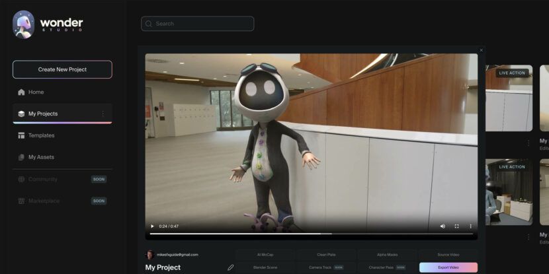Open options for the first project thumbnail
The height and width of the screenshot is (274, 549).
click(528, 143)
